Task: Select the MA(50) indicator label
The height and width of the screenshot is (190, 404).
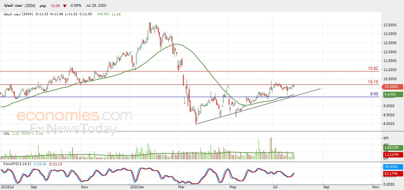Action: [103, 14]
